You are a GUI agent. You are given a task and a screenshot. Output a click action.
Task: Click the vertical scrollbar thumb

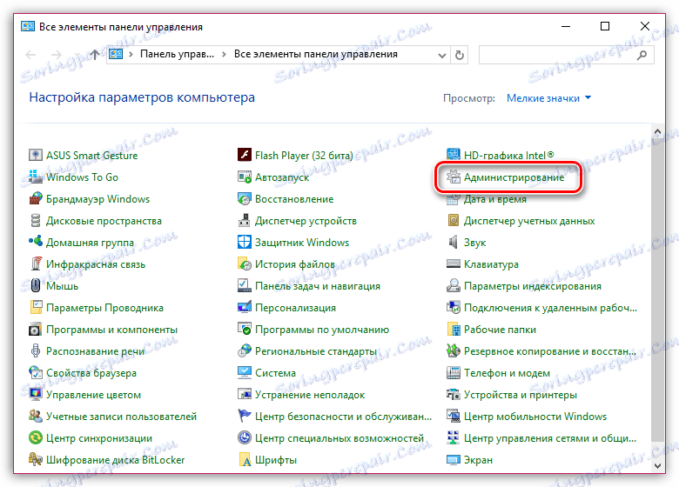657,289
